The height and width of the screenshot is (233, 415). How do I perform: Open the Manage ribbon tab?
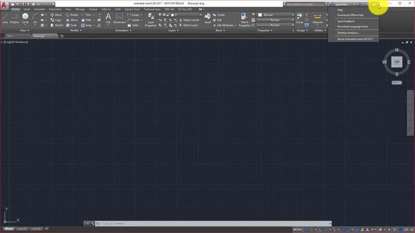(80, 9)
